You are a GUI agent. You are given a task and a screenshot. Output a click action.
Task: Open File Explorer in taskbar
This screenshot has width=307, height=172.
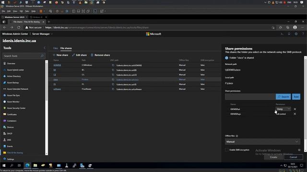click(x=35, y=166)
